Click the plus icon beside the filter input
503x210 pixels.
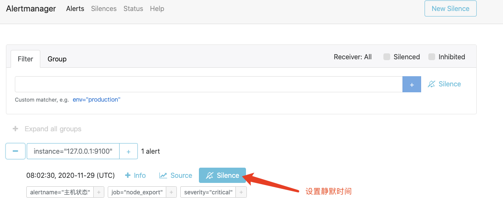point(411,84)
